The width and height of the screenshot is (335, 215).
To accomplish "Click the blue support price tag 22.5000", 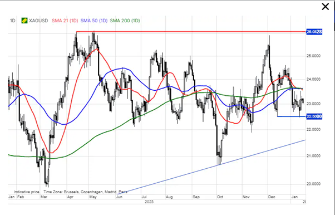I will 314,116.
